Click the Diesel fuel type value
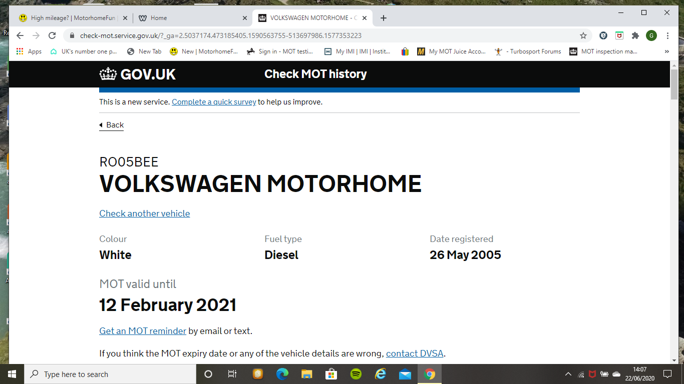 (x=281, y=255)
